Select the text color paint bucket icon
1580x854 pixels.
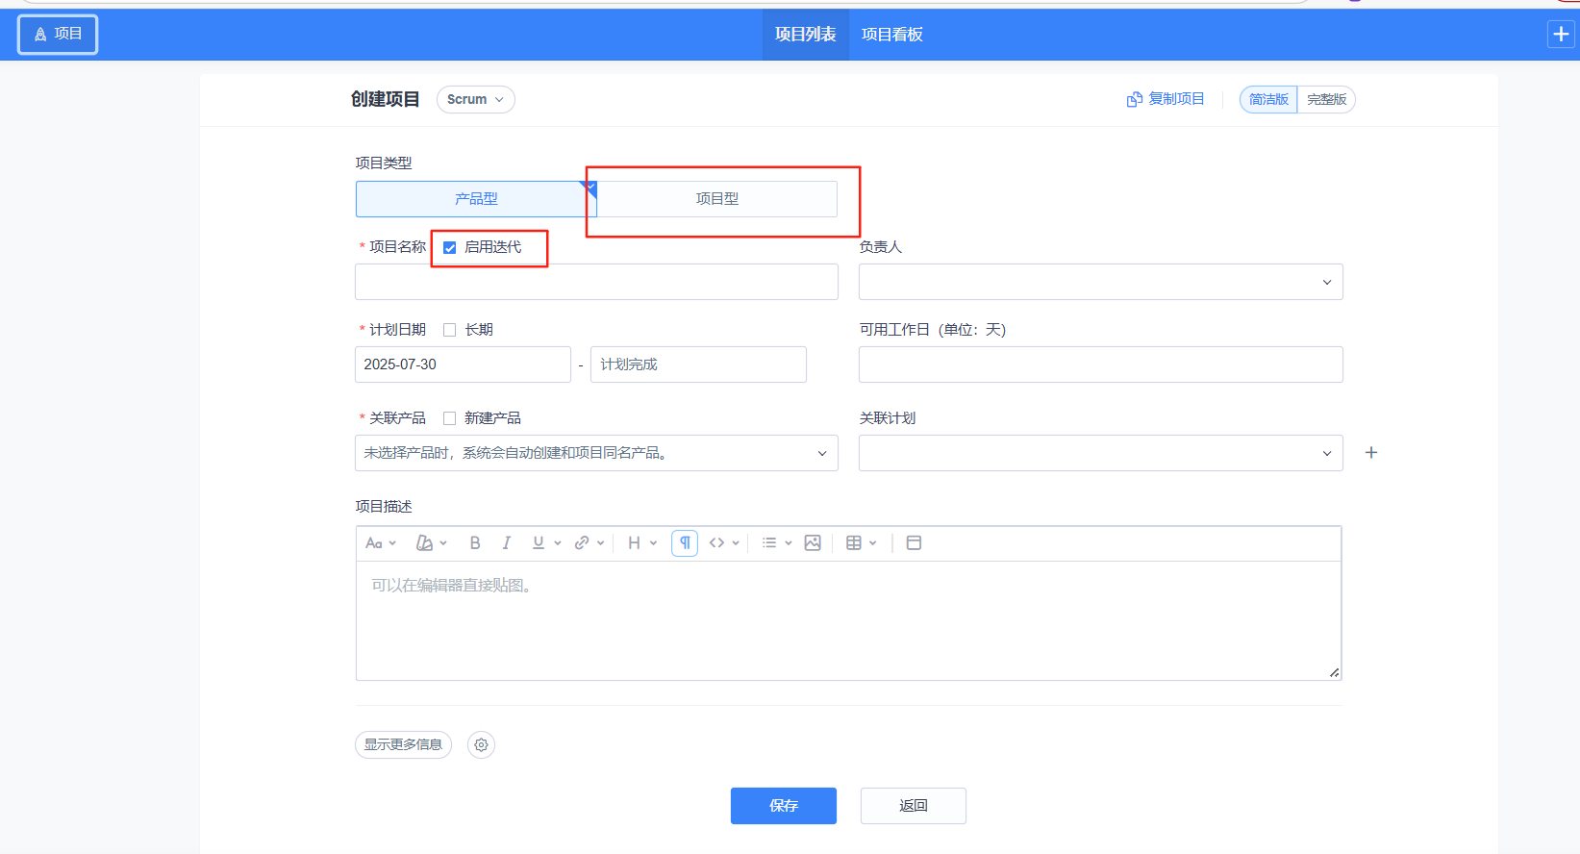click(424, 543)
